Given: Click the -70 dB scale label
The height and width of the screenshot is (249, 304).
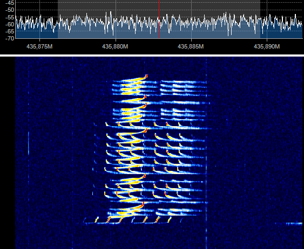Looking at the screenshot, I should [10, 38].
